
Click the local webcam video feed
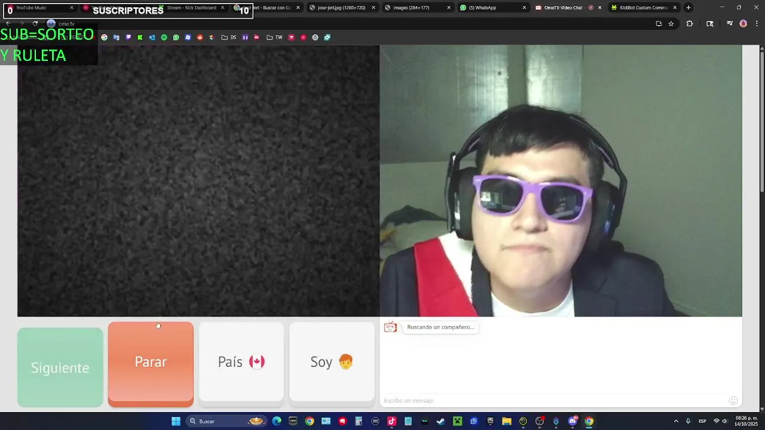pyautogui.click(x=561, y=181)
